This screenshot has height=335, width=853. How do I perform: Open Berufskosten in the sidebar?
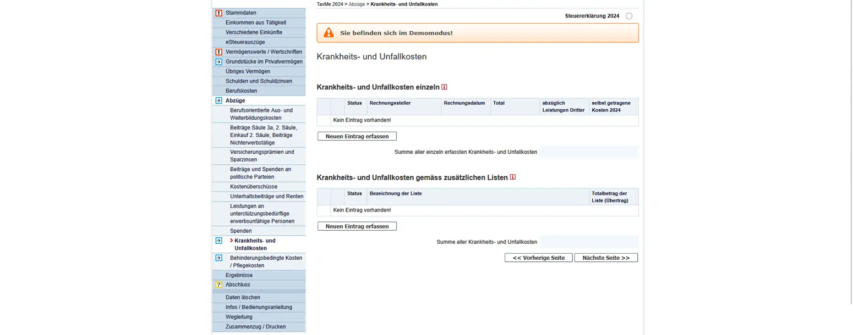pos(241,91)
